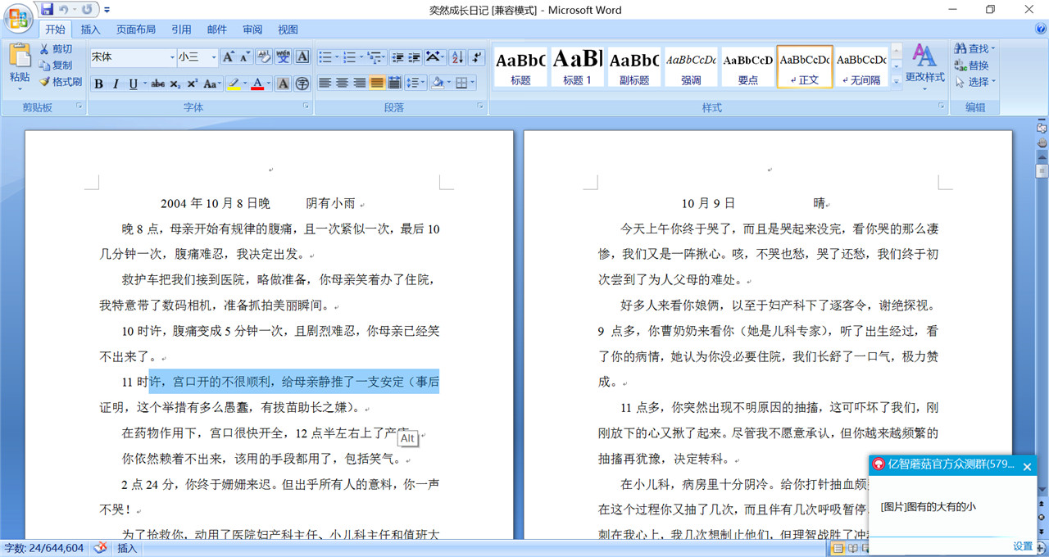This screenshot has width=1049, height=557.
Task: Toggle justify alignment in paragraph group
Action: coord(377,83)
